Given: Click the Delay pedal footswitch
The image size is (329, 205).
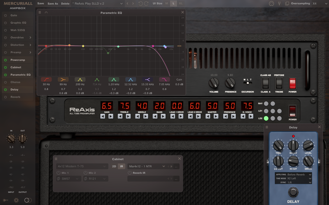Looking at the screenshot, I should [x=293, y=192].
